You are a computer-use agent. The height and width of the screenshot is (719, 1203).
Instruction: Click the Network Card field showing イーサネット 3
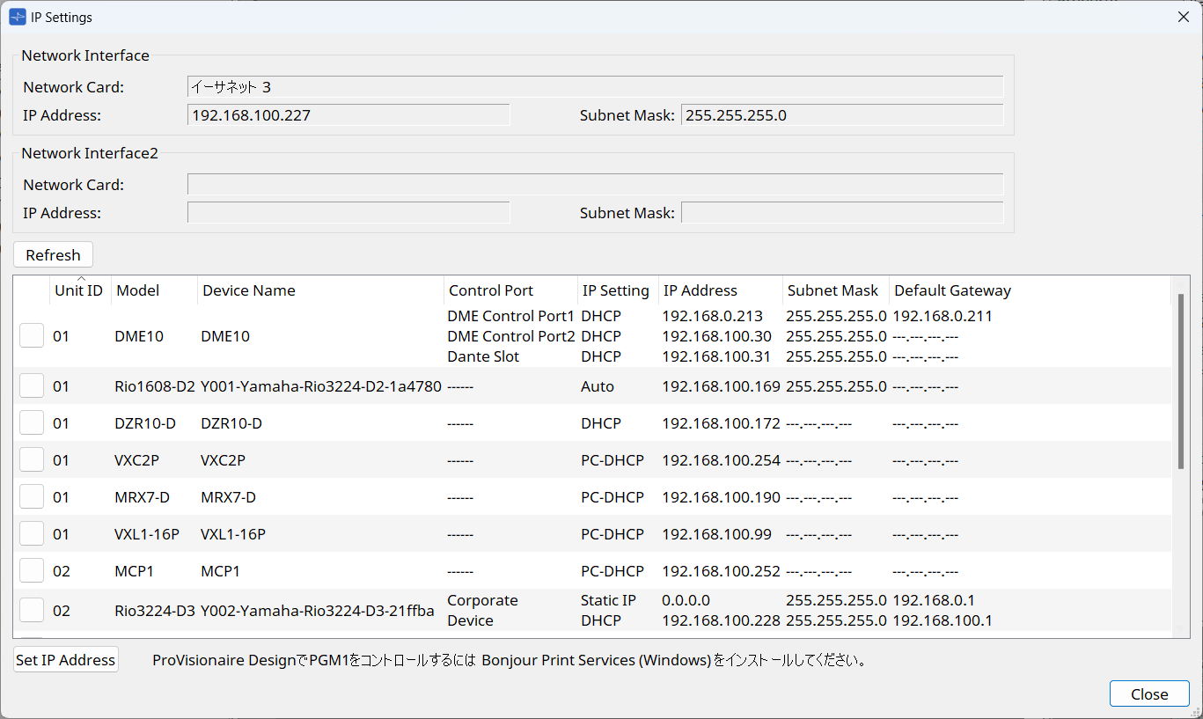(x=595, y=86)
